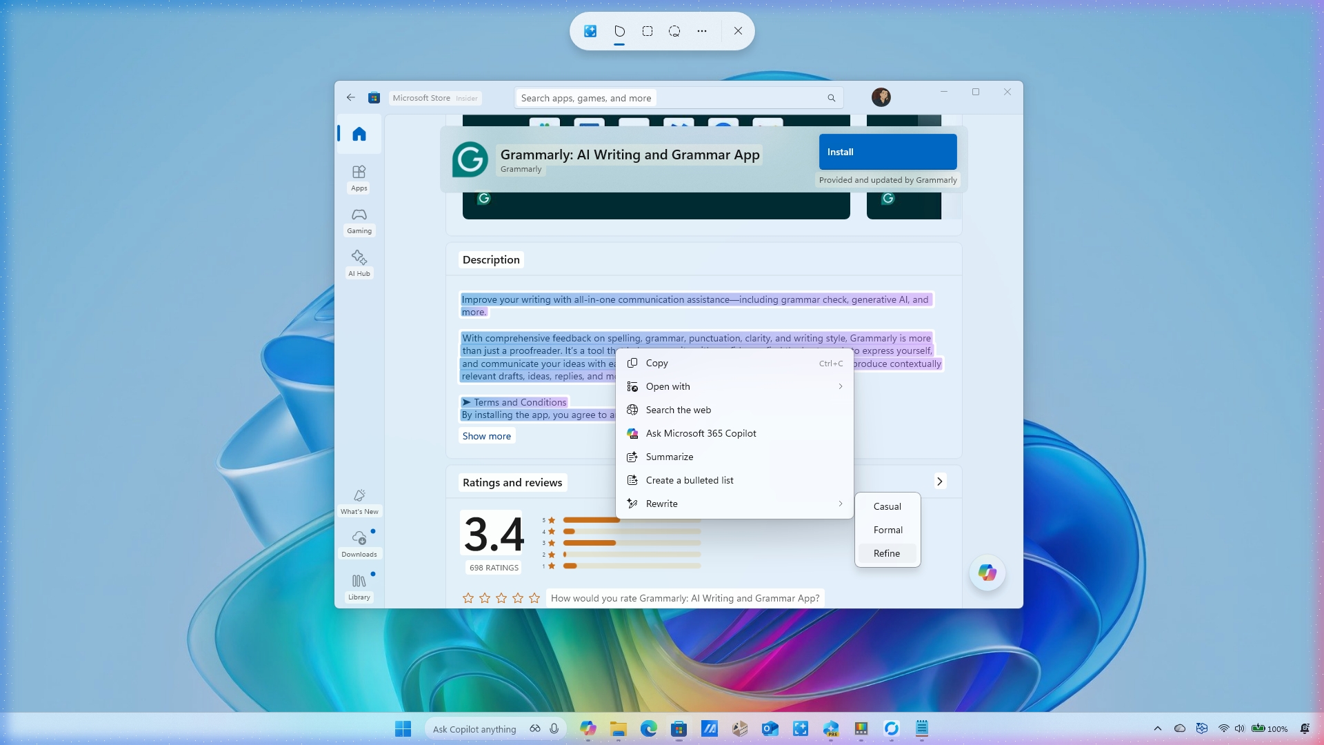Expand the Rewrite submenu

click(734, 504)
